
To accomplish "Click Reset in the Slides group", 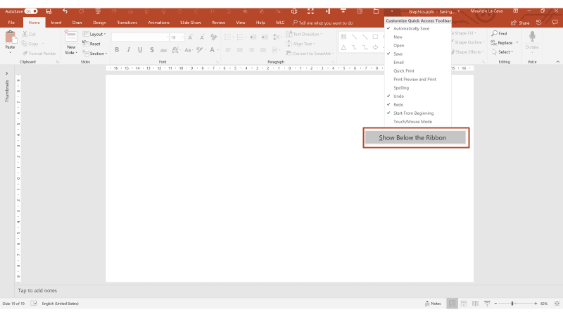I will pyautogui.click(x=91, y=44).
